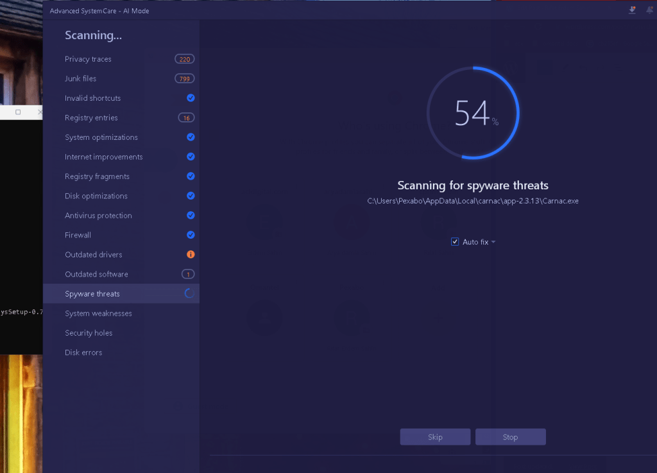The width and height of the screenshot is (657, 473).
Task: Skip the current spyware scan step
Action: click(x=436, y=437)
